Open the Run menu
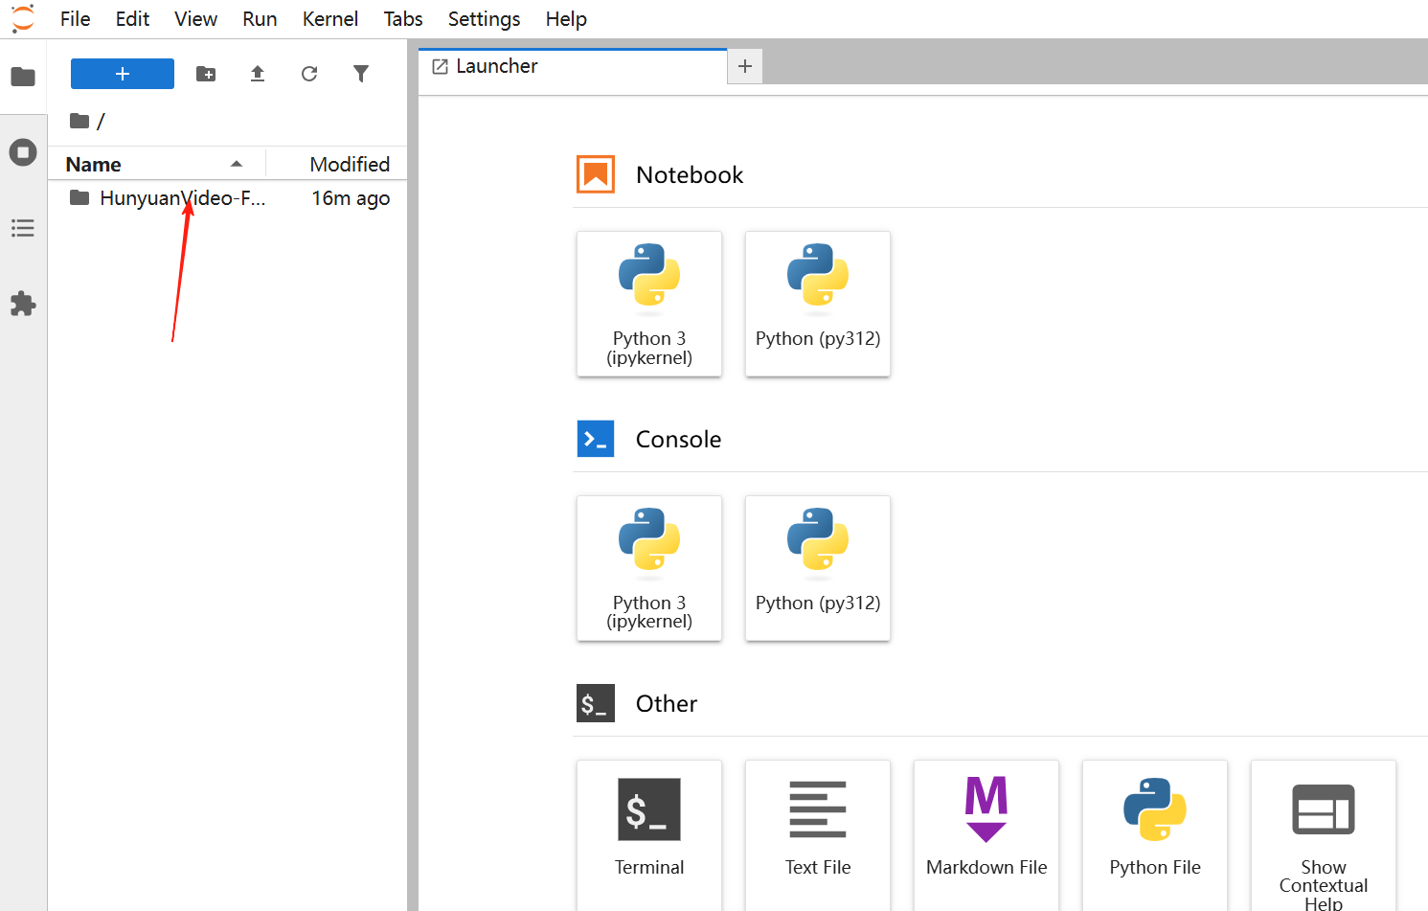The height and width of the screenshot is (911, 1428). pos(260,19)
